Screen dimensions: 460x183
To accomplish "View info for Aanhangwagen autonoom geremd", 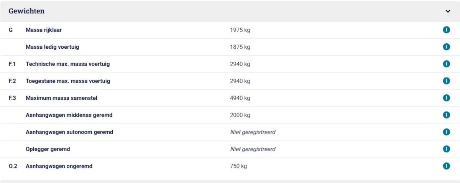I will click(446, 132).
